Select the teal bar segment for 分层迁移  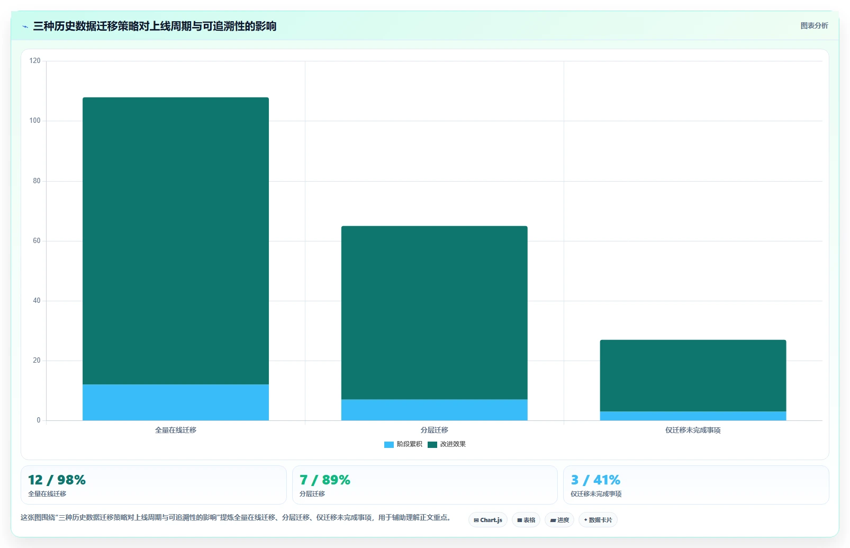[x=435, y=313]
